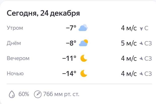
Task: Click the evening crescent moon icon
Action: pos(84,58)
